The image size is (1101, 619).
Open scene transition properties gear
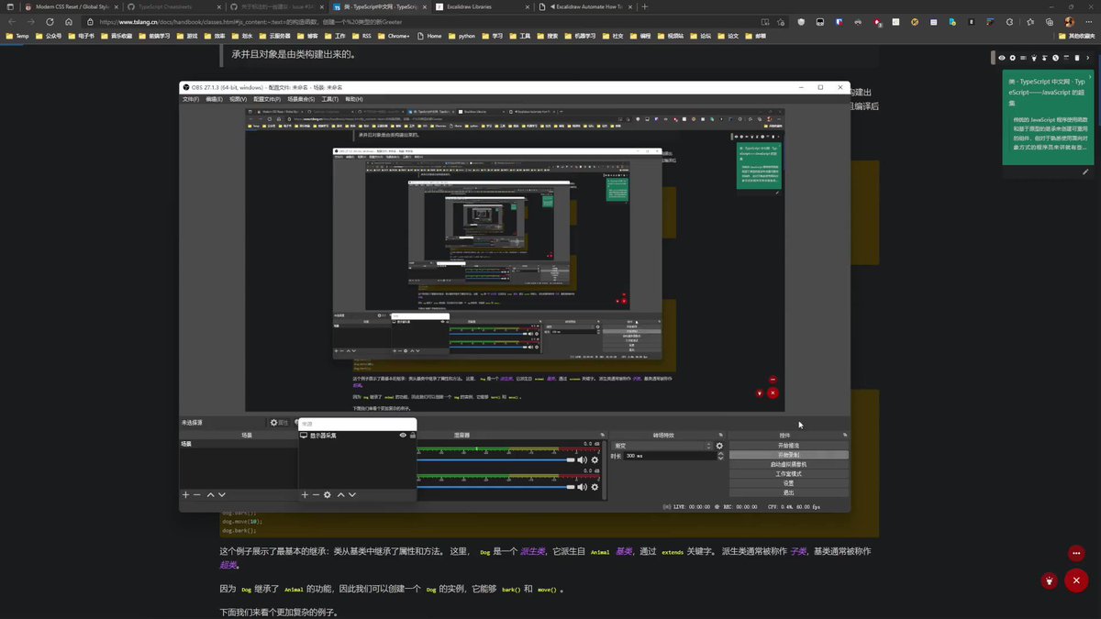point(719,446)
